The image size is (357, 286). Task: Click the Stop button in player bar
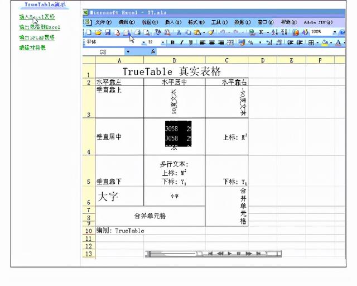coord(239,254)
